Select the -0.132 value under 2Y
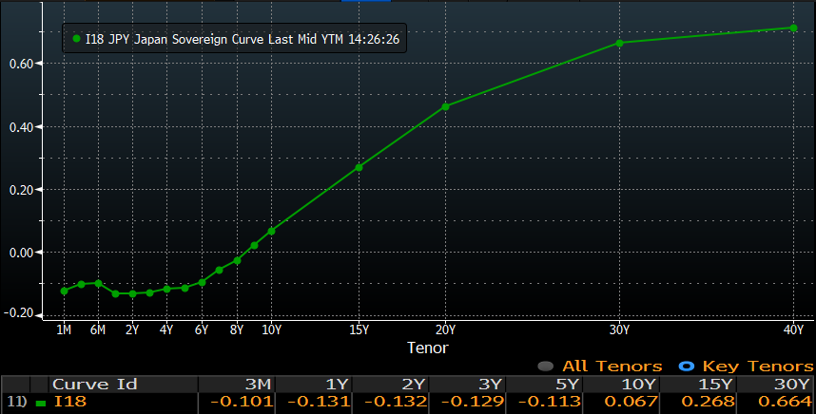 coord(396,402)
